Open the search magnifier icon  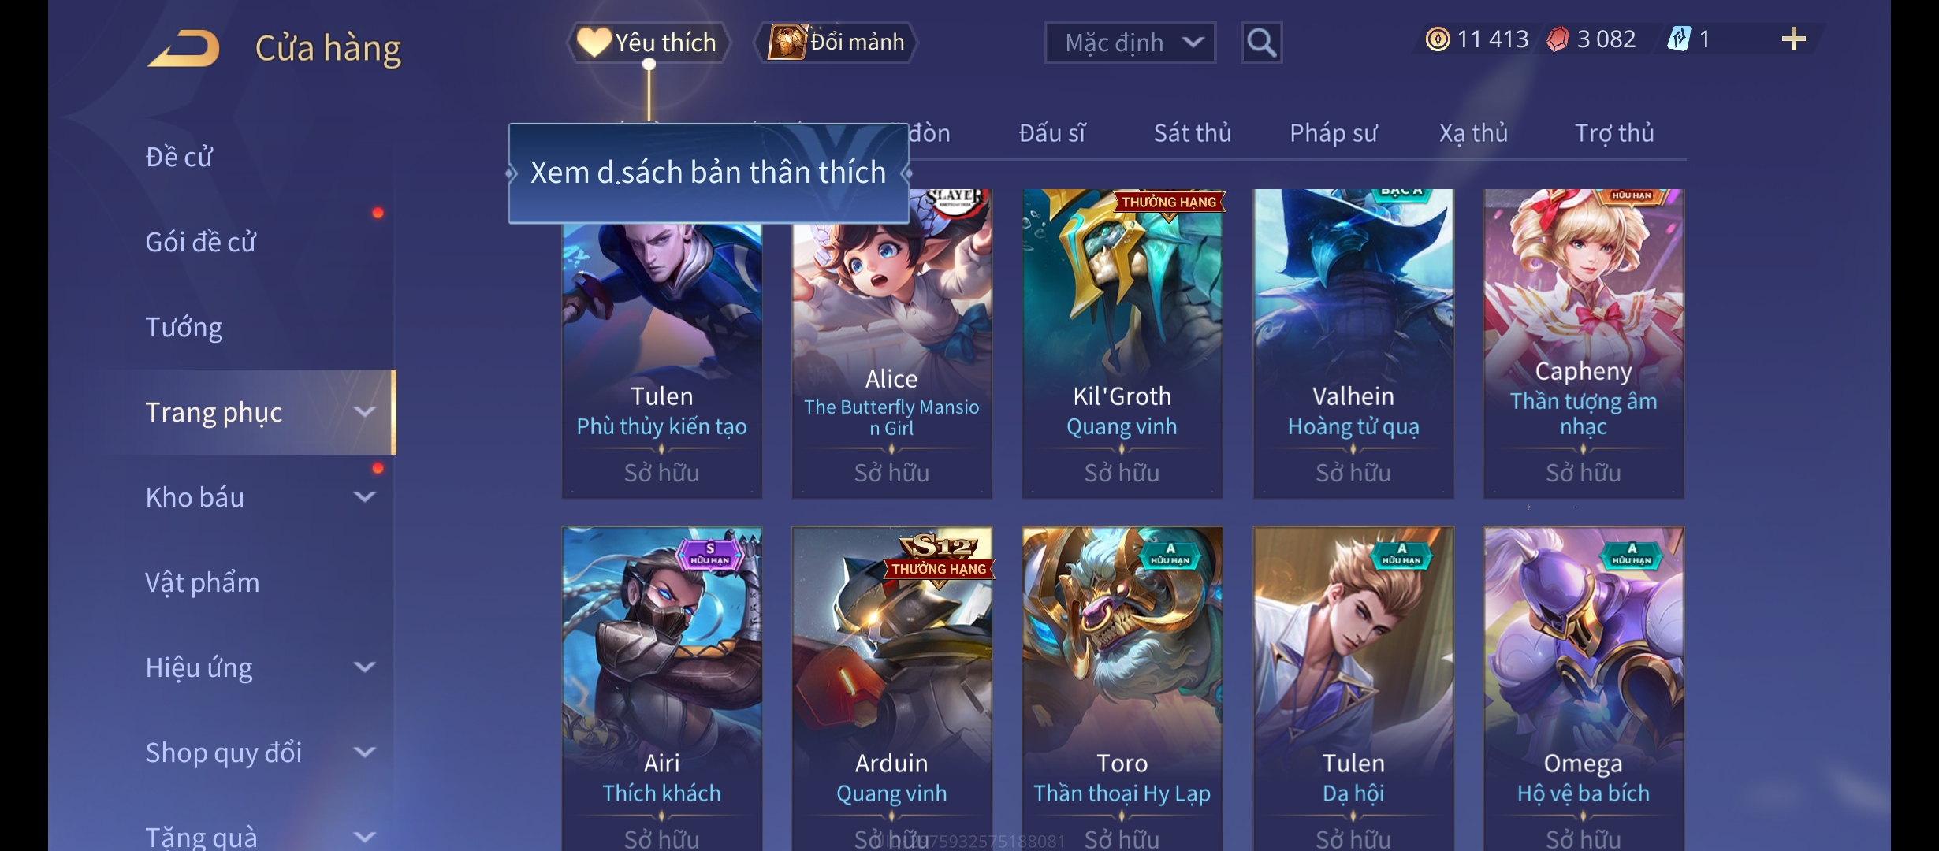pos(1261,43)
